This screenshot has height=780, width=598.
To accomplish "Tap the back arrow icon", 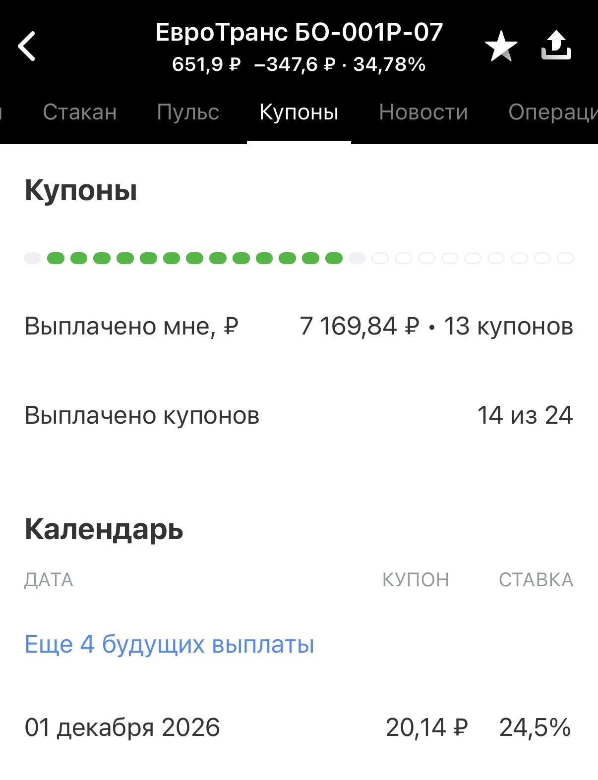I will pos(27,46).
